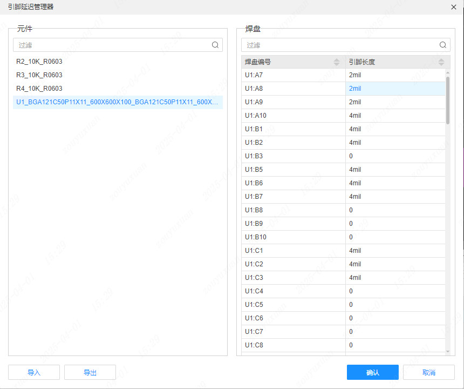Select pad row U1:B3
The height and width of the screenshot is (389, 464).
[x=293, y=156]
